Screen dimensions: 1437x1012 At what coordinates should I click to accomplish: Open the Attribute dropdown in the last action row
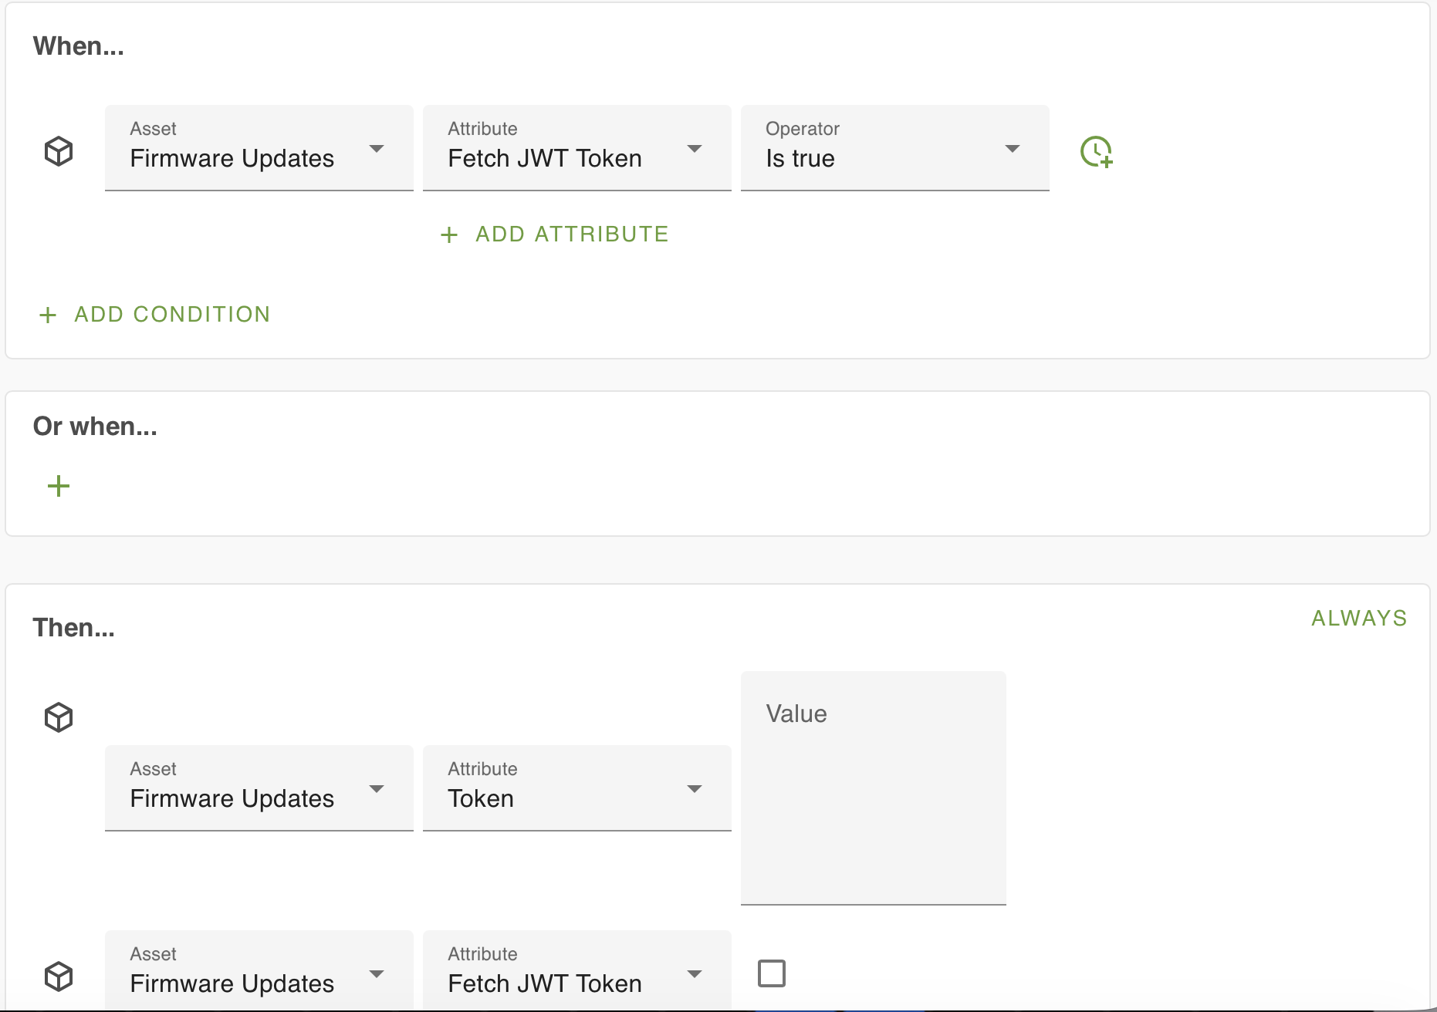(576, 972)
